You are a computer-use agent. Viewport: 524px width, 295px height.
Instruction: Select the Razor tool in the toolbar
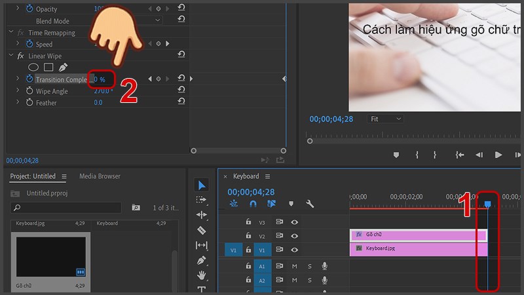click(202, 230)
